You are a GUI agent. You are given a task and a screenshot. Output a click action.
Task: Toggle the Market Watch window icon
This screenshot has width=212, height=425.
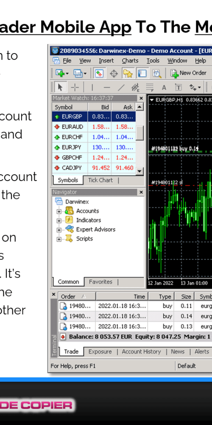tap(99, 73)
